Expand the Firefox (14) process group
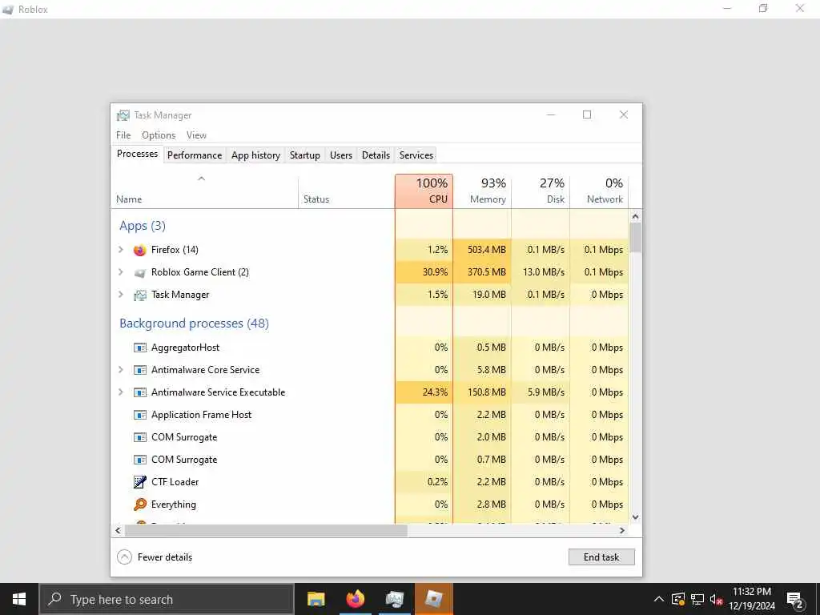820x615 pixels. tap(121, 250)
